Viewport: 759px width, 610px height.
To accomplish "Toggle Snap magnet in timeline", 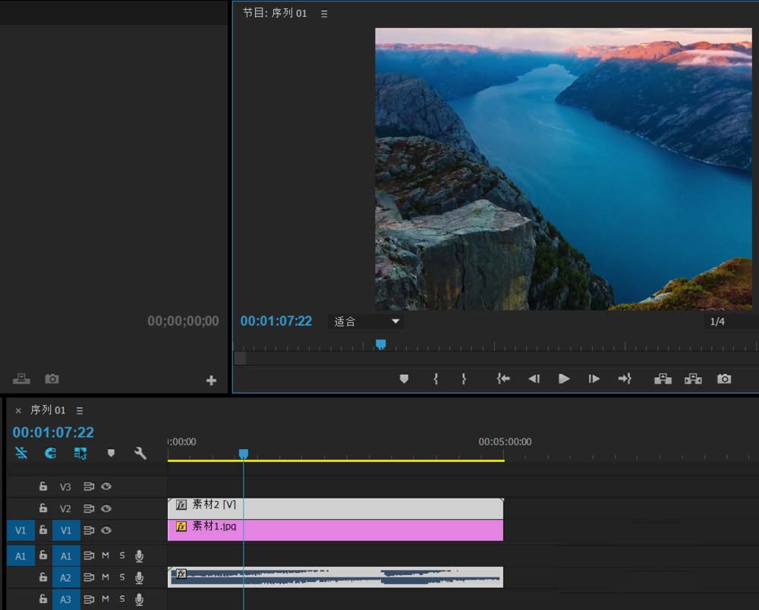I will tap(51, 453).
